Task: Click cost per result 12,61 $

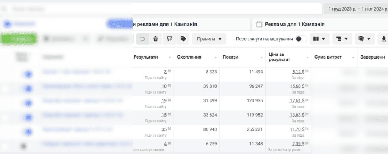Action: tap(297, 100)
